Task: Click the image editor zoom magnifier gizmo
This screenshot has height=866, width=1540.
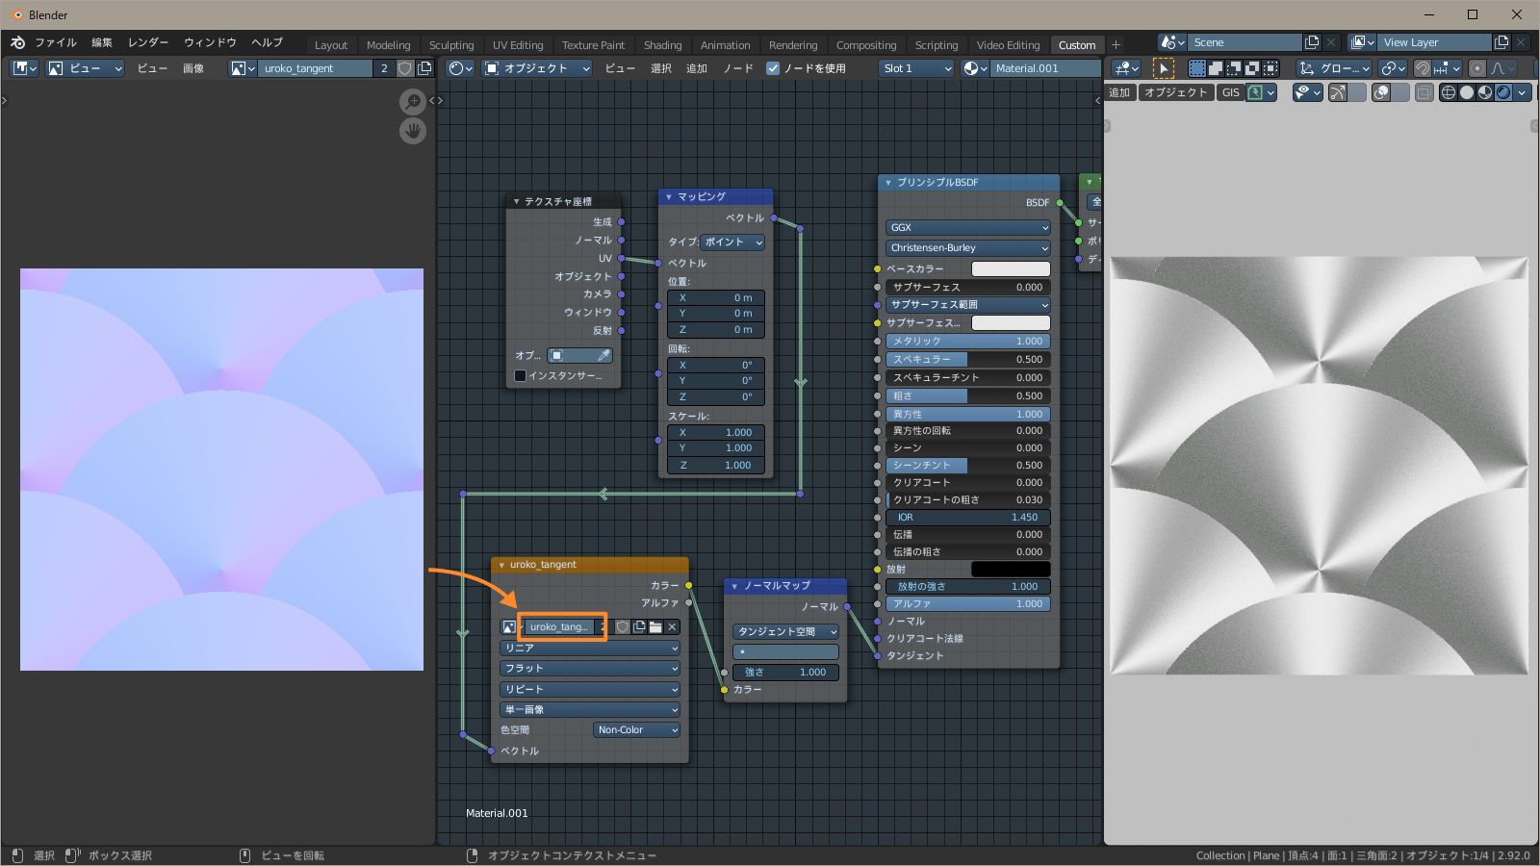Action: 413,101
